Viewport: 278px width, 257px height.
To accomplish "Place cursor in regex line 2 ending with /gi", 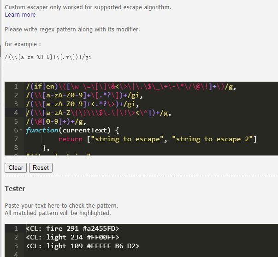I will 84,96.
